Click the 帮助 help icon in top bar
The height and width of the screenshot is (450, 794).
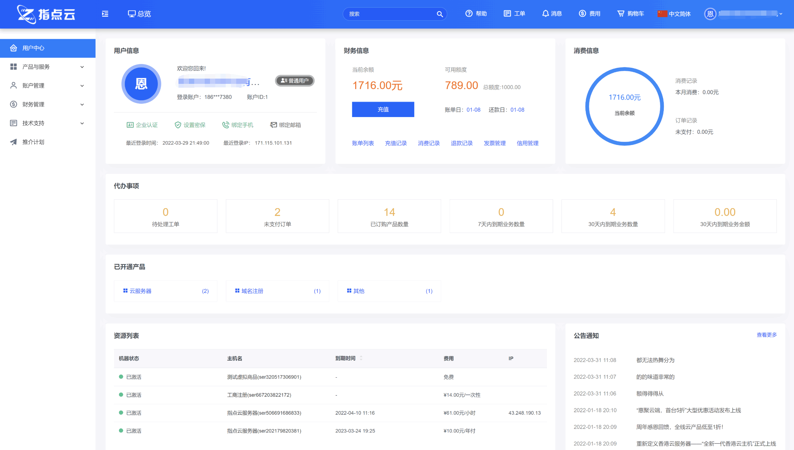469,14
